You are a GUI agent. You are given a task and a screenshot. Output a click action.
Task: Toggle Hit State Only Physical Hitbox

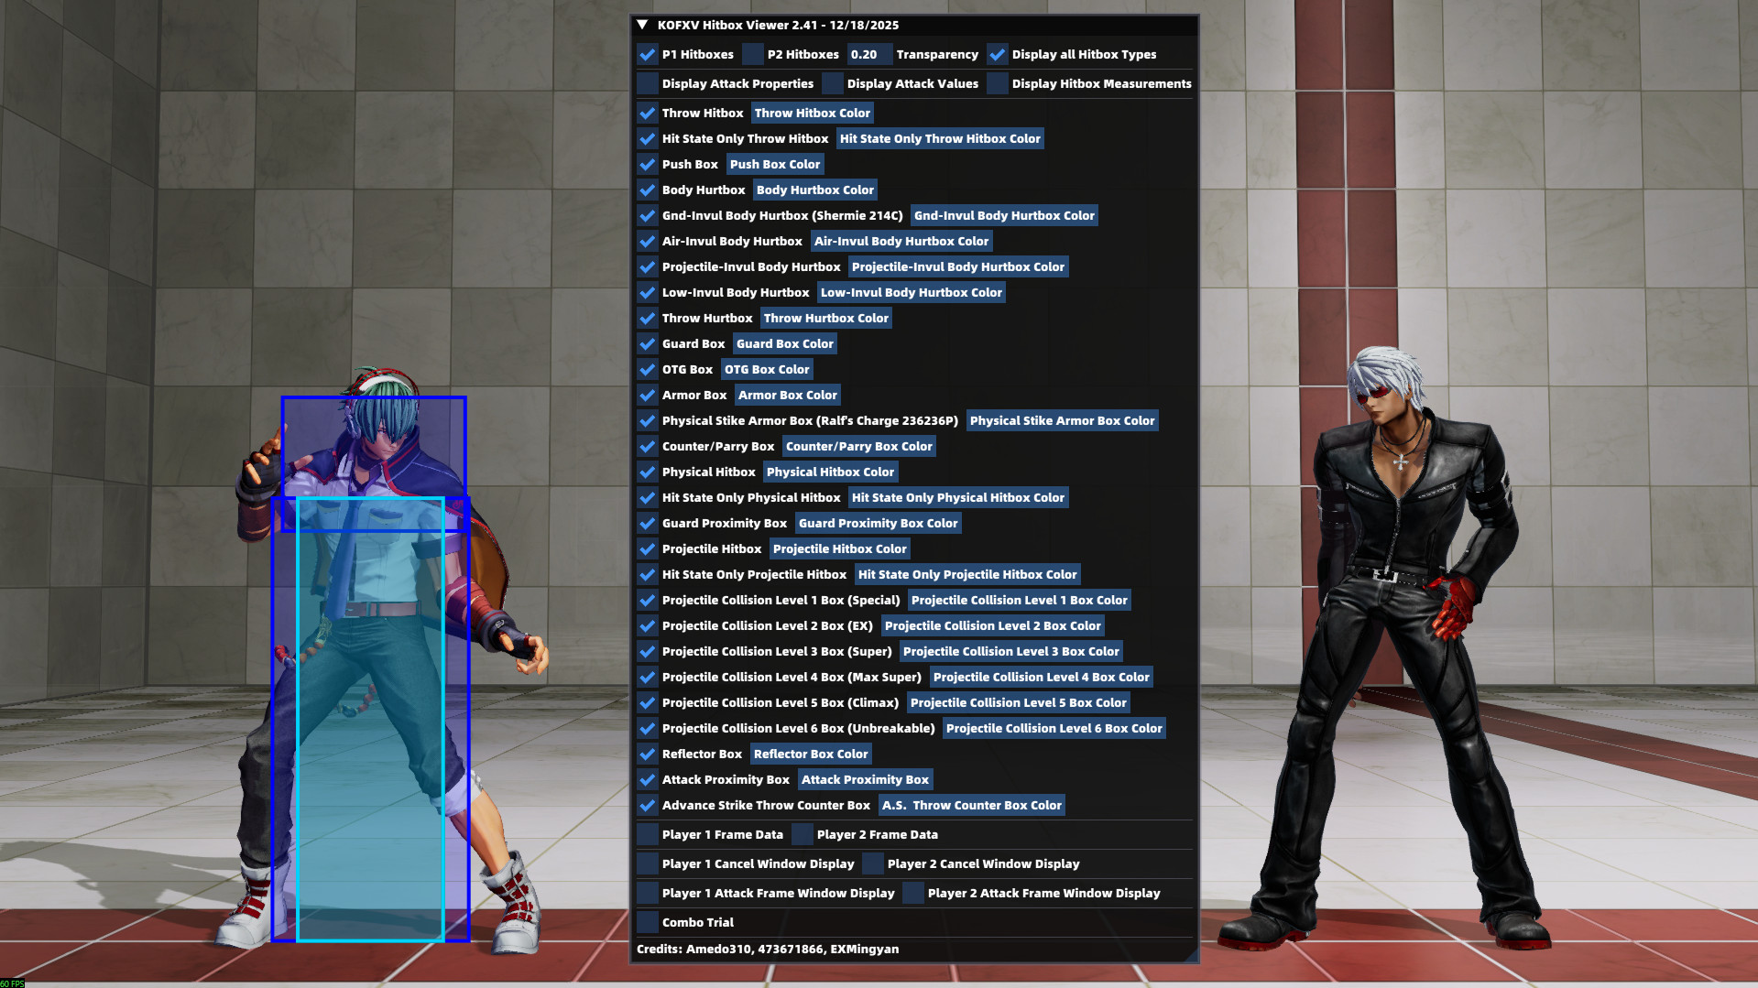648,497
